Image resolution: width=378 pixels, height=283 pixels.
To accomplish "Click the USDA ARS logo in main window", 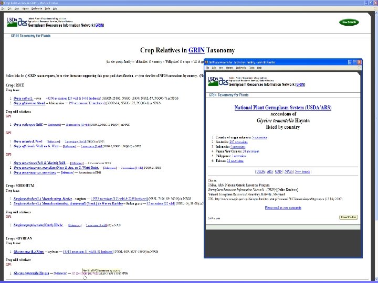I will click(x=17, y=22).
